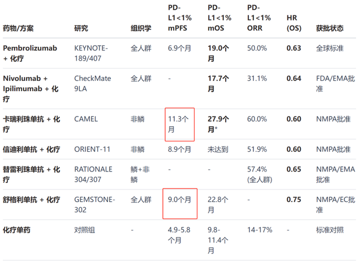Click the 57.4% (全人群) ORR cell

coord(260,174)
